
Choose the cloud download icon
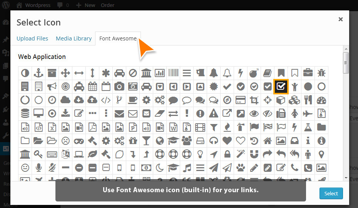click(x=79, y=100)
